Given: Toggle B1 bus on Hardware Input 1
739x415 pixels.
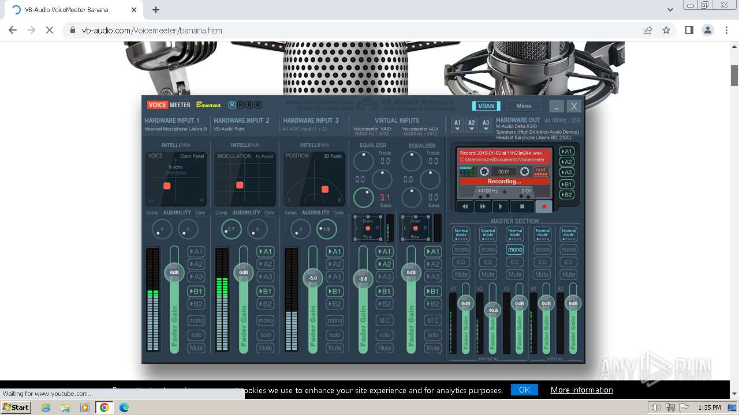Looking at the screenshot, I should coord(196,291).
